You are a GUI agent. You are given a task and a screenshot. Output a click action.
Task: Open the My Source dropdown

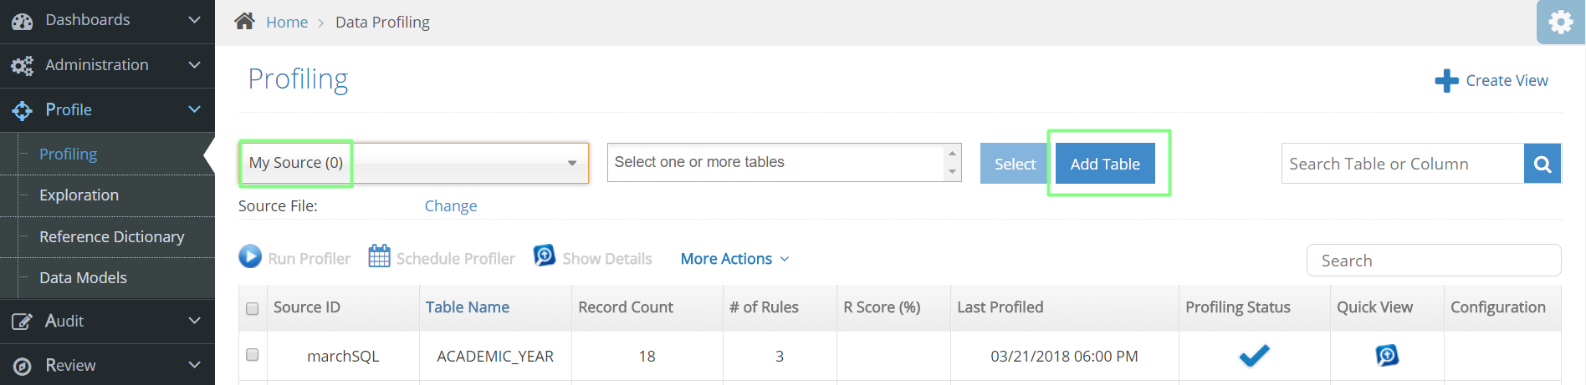pos(414,163)
